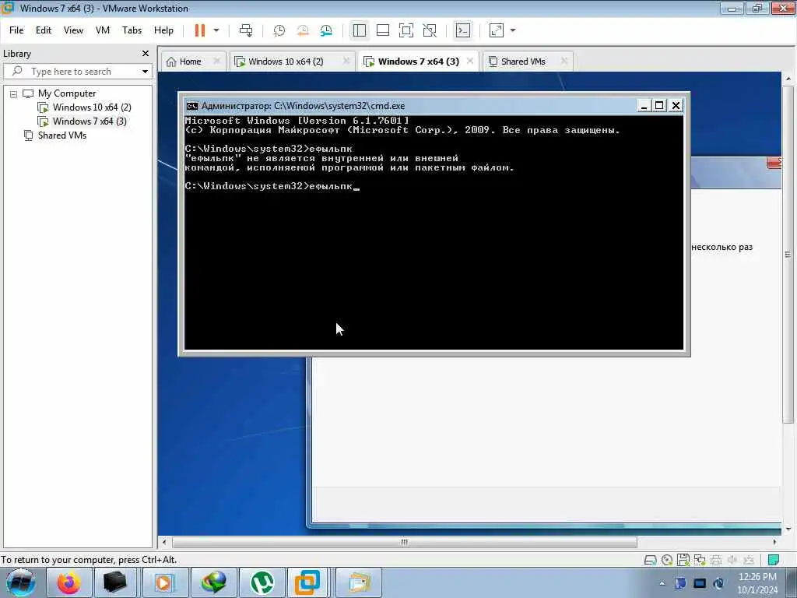
Task: Open the folder window taskbar icon
Action: tap(359, 582)
